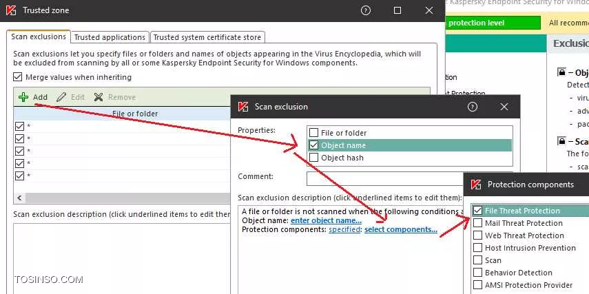
Task: Uncheck the last exclusion row checkbox
Action: 19,176
